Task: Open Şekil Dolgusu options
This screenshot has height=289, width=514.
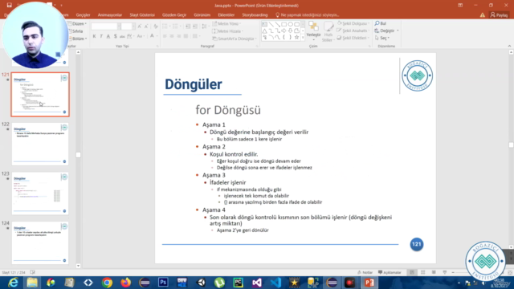Action: coord(353,23)
